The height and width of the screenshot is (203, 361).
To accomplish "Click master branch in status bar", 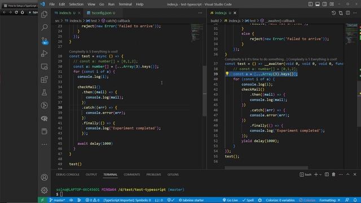I will point(57,200).
